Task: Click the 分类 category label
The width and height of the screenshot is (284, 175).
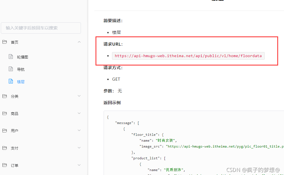Action: click(15, 96)
